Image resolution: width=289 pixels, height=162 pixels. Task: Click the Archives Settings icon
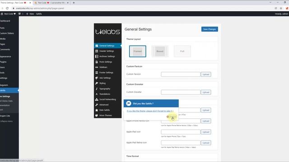[97, 56]
